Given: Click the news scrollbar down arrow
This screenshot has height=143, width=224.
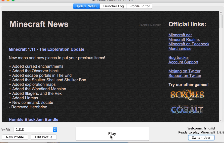Looking at the screenshot, I should [x=221, y=120].
